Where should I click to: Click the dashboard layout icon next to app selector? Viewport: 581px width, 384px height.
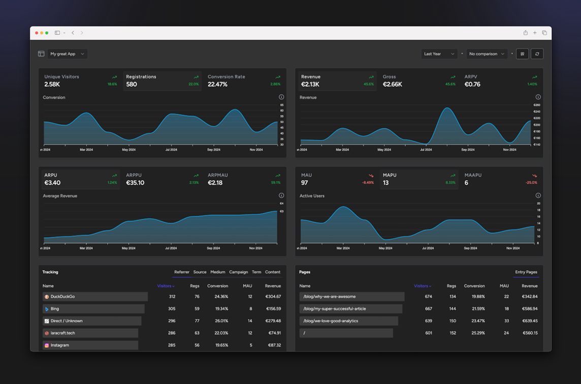tap(41, 54)
